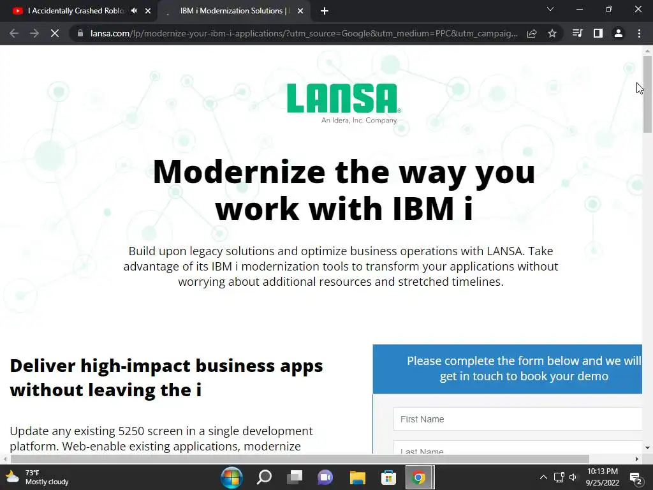
Task: Launch Teams Chat from taskbar
Action: (x=325, y=477)
